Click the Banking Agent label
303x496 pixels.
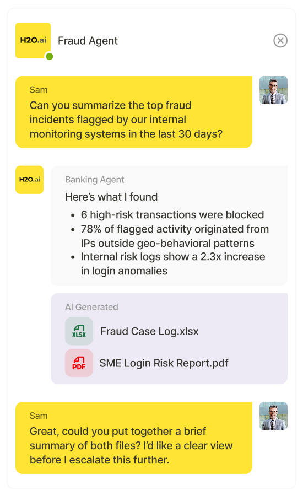(x=94, y=180)
